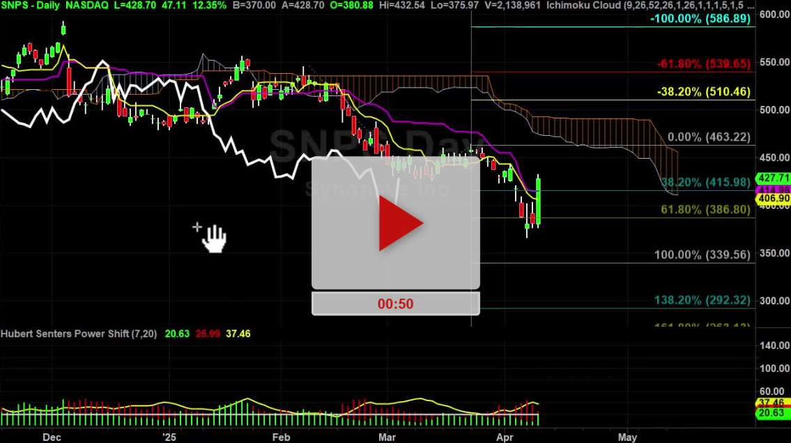Click the 100.00 indicator axis label
The height and width of the screenshot is (443, 791).
coord(775,368)
